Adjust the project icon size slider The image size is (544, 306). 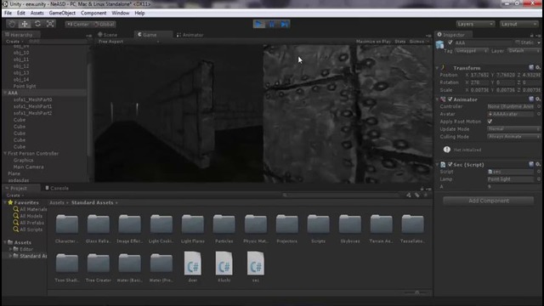pyautogui.click(x=416, y=292)
